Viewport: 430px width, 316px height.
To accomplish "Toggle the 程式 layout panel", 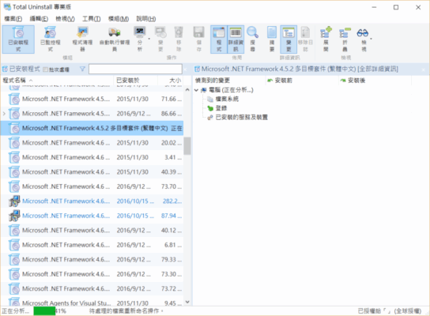I will coord(219,39).
